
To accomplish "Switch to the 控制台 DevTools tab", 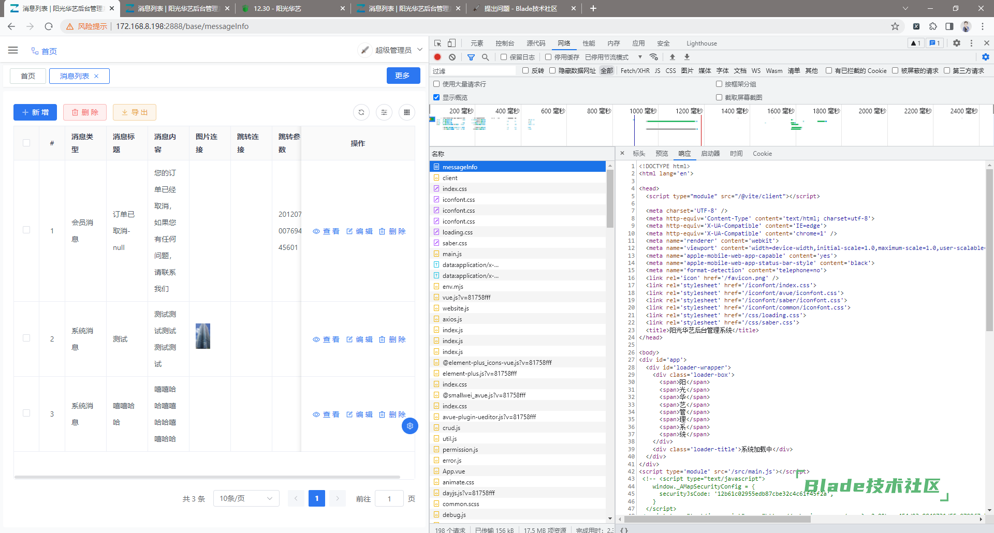I will (505, 43).
